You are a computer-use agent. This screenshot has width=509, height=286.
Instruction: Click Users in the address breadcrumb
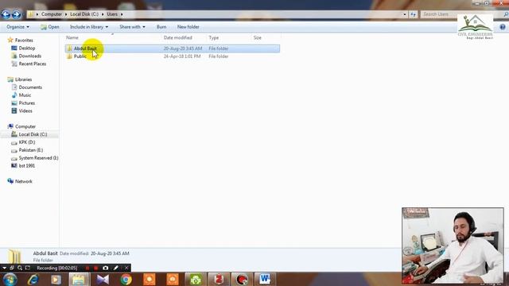coord(112,14)
